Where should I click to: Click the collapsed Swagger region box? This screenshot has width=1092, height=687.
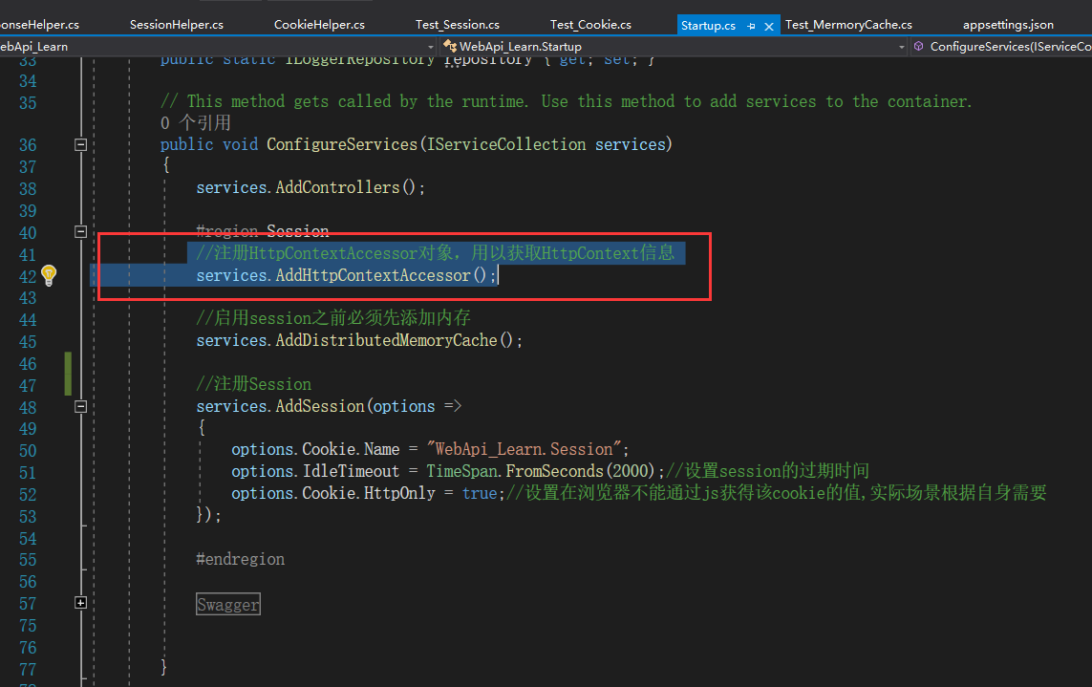point(227,603)
